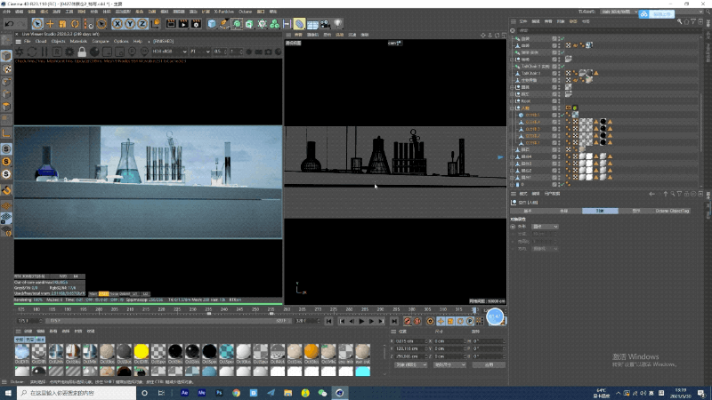Open the size mode dropdown in coordinates

click(x=449, y=364)
